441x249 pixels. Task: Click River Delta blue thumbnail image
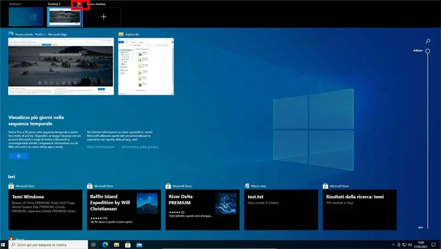tap(226, 203)
